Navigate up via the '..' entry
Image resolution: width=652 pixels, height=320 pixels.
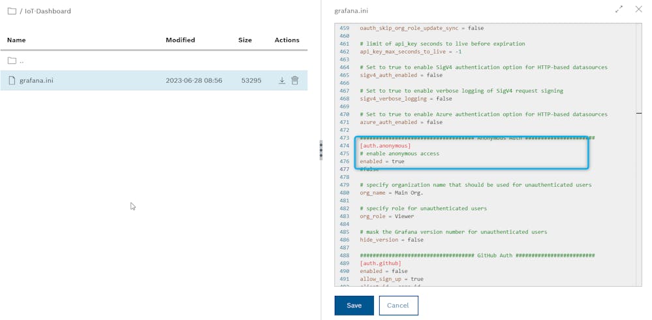coord(22,61)
